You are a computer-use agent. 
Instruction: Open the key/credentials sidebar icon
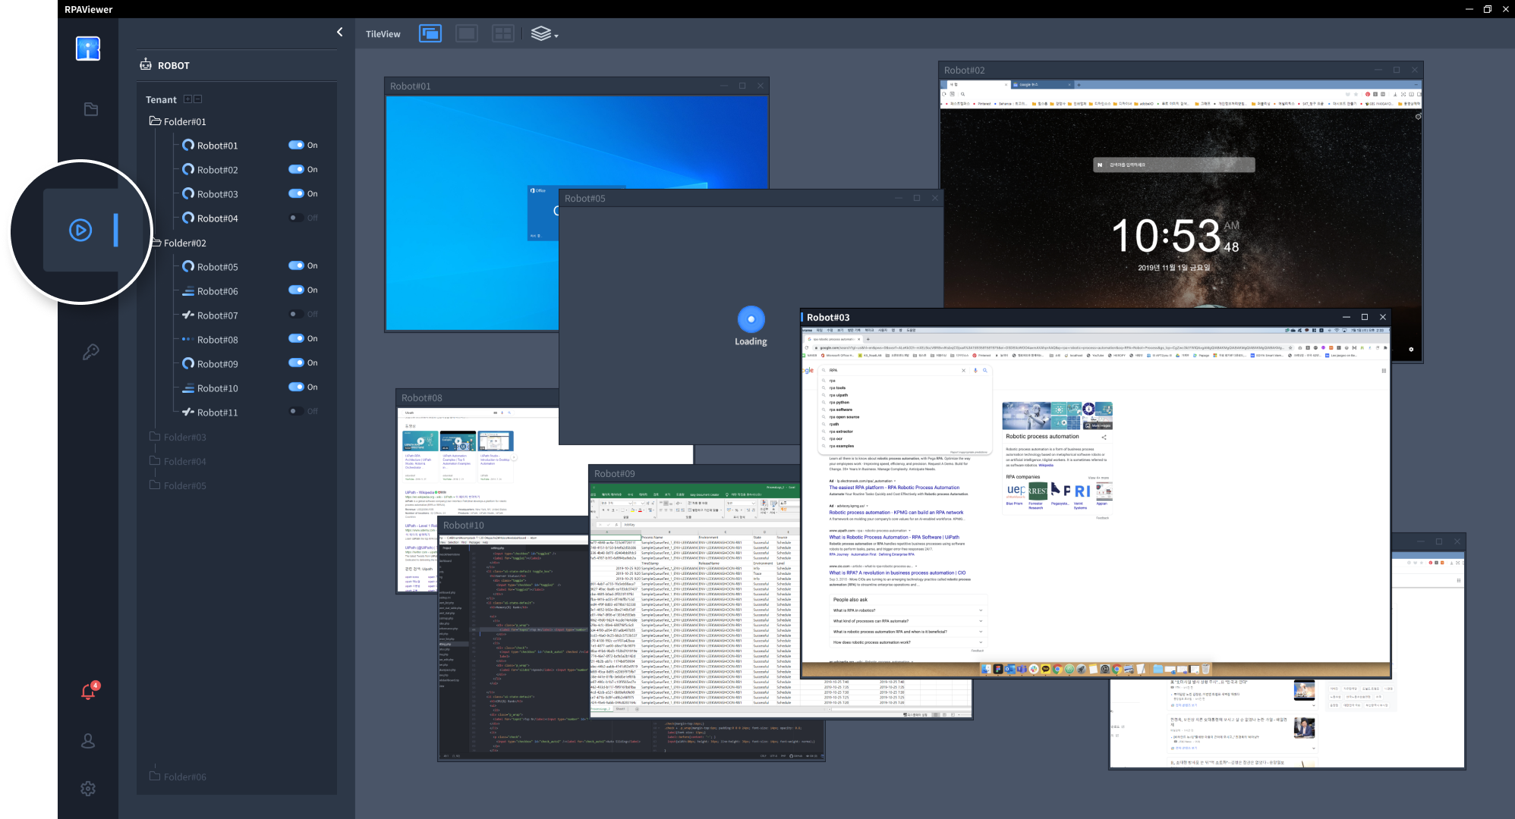click(x=90, y=352)
